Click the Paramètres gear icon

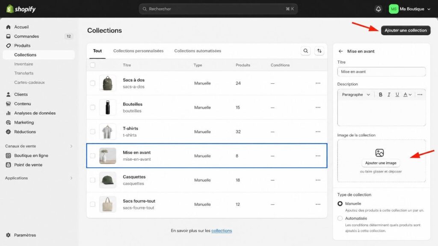tap(9, 235)
